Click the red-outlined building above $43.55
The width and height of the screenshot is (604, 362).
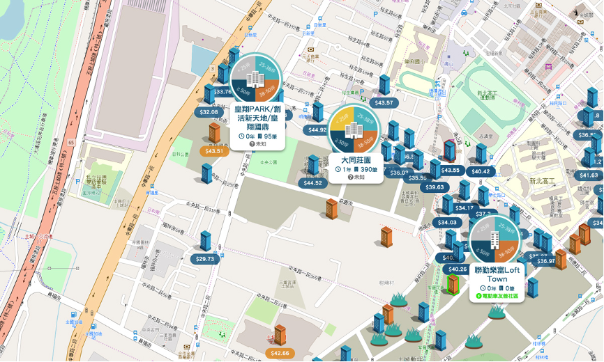(450, 150)
